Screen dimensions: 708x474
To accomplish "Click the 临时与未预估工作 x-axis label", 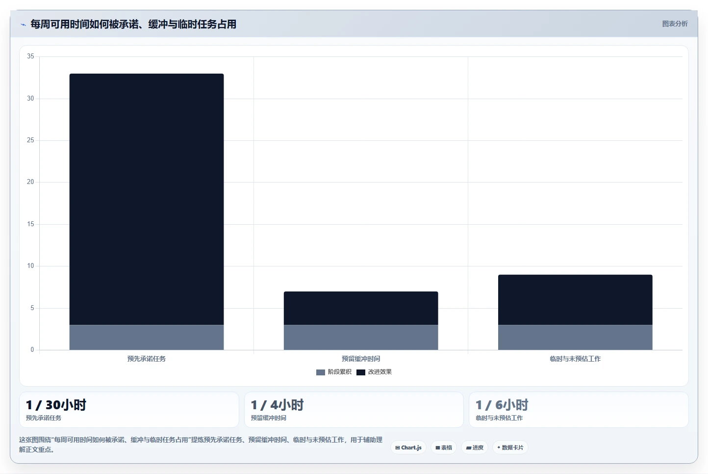I will (575, 359).
